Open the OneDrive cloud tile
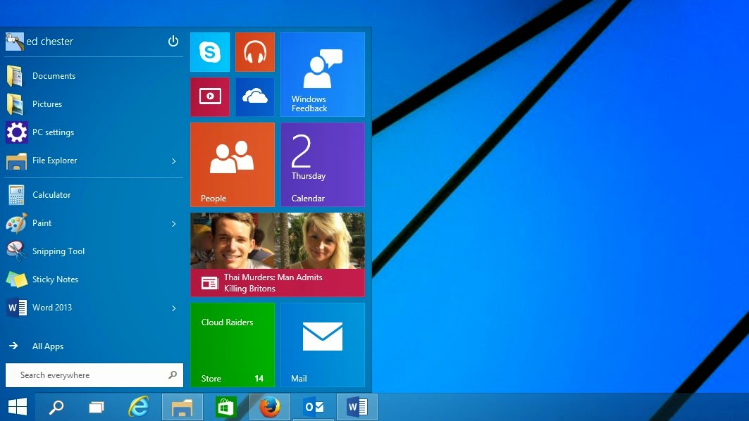 click(254, 96)
